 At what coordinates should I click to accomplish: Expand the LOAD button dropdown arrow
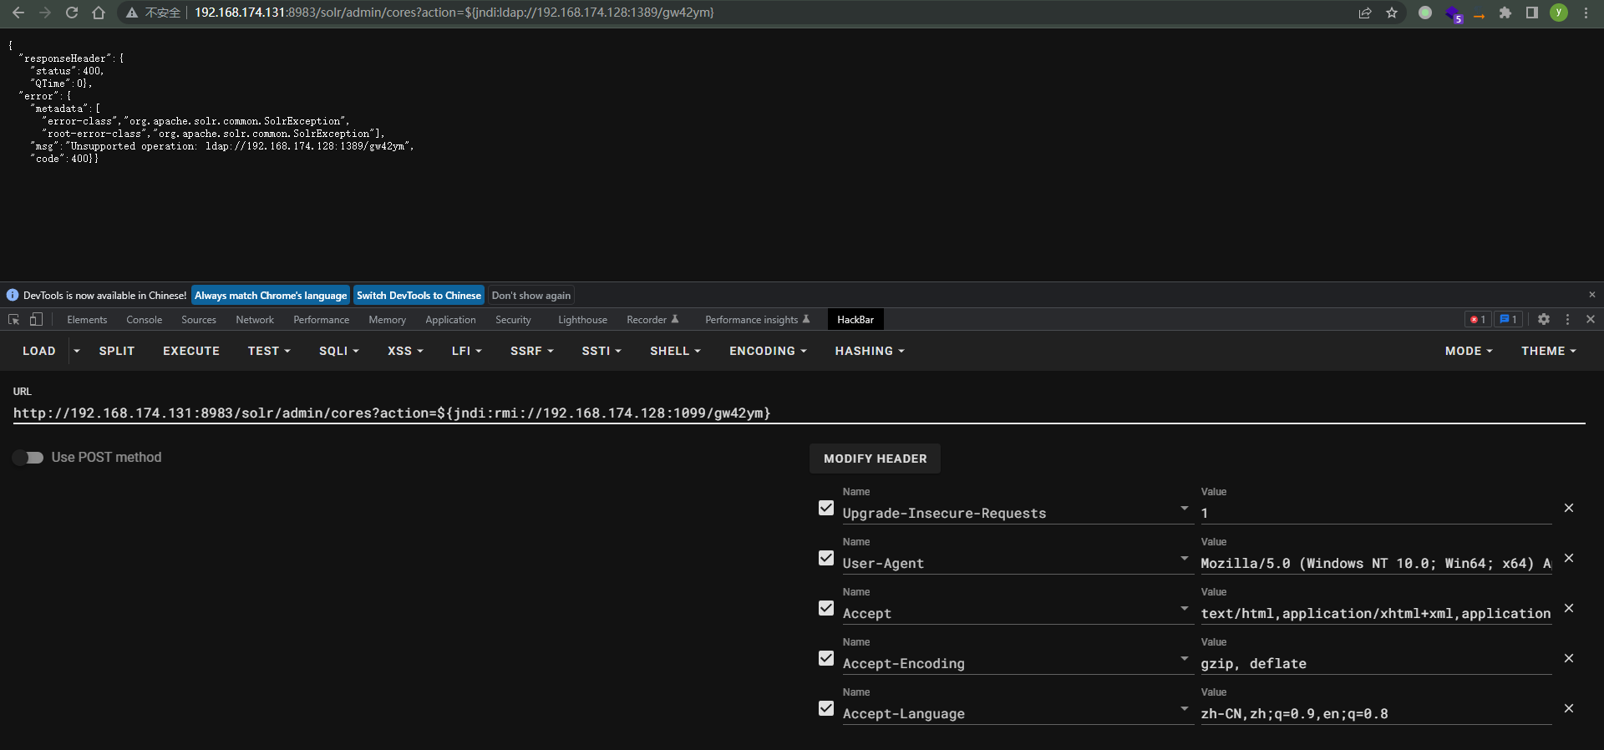[77, 351]
